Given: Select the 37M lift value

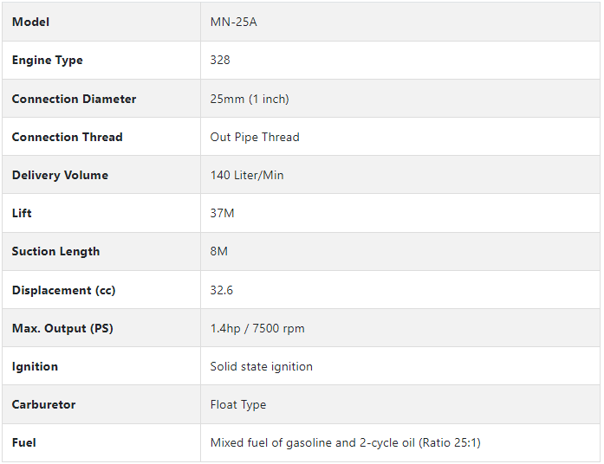Looking at the screenshot, I should 222,213.
